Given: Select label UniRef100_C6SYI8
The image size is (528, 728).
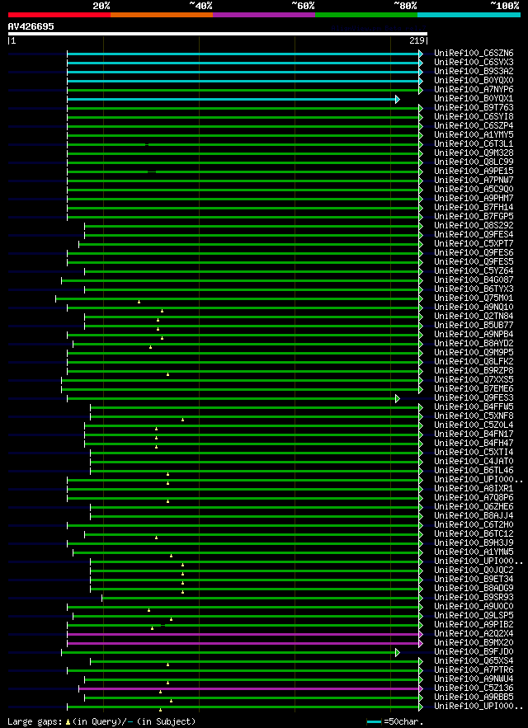Looking at the screenshot, I should (x=474, y=117).
